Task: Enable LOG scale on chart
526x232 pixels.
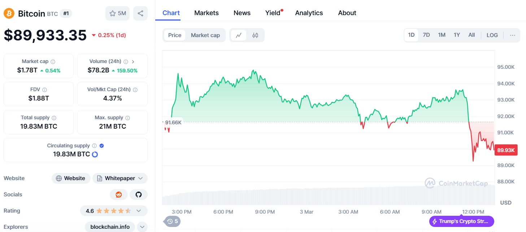Action: coord(492,35)
